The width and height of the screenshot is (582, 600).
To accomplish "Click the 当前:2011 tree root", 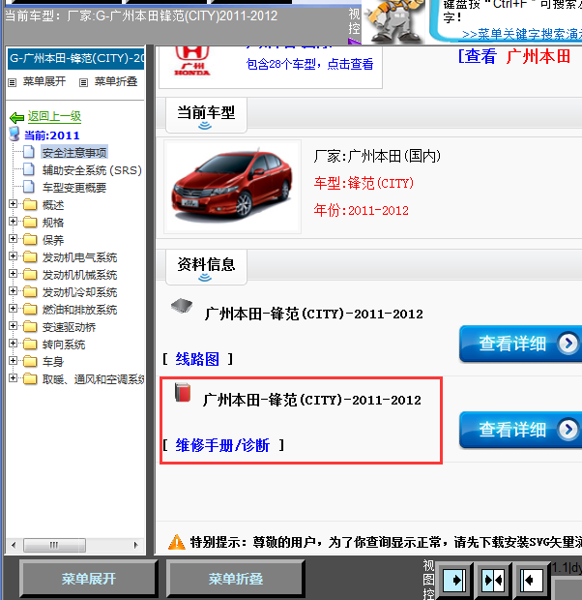I will coord(52,135).
